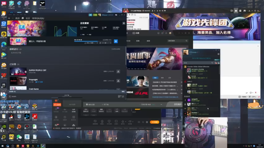Click camera source icon in broadcast tool

point(102,121)
